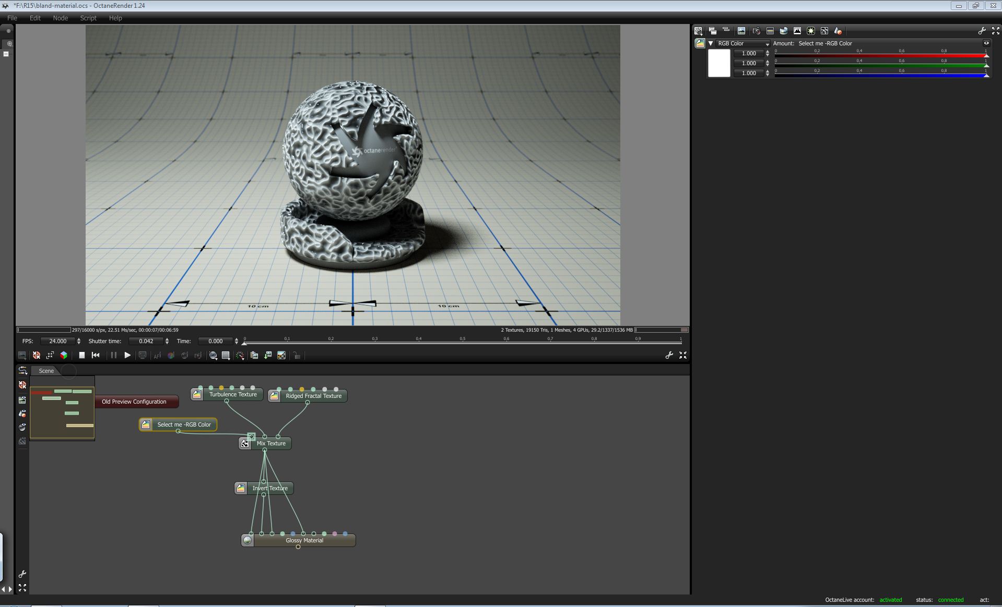Increase the FPS value using the stepper

[x=79, y=339]
